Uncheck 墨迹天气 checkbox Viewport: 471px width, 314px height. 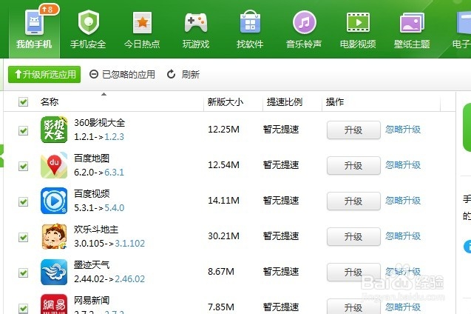point(23,273)
